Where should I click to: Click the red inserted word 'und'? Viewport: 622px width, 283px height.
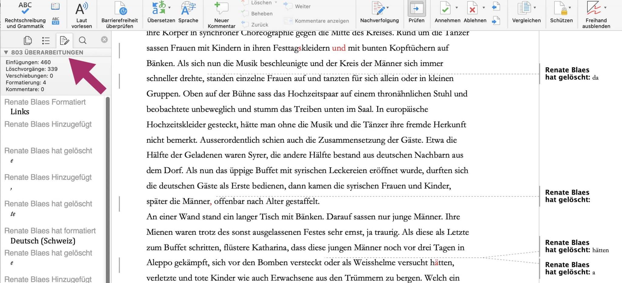pyautogui.click(x=339, y=48)
